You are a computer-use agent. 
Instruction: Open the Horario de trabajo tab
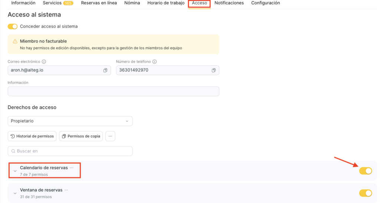[x=166, y=3]
